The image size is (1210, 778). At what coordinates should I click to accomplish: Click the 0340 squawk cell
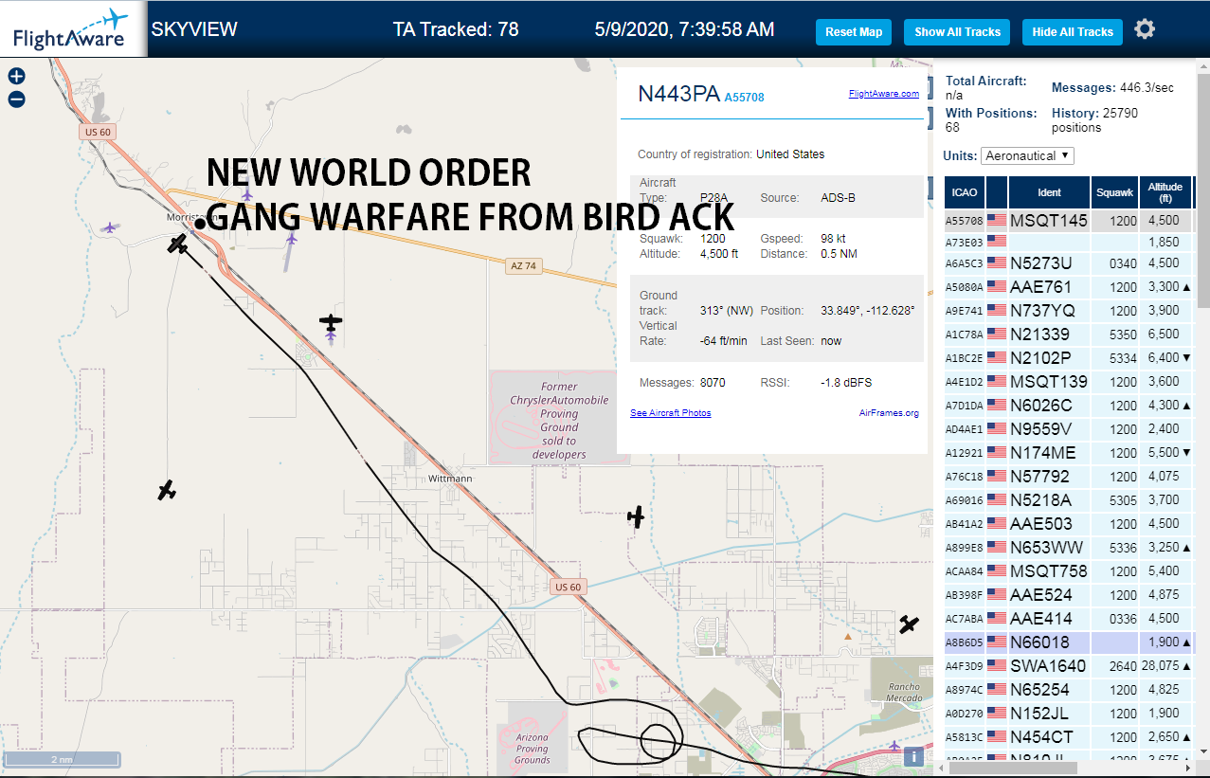pos(1114,263)
